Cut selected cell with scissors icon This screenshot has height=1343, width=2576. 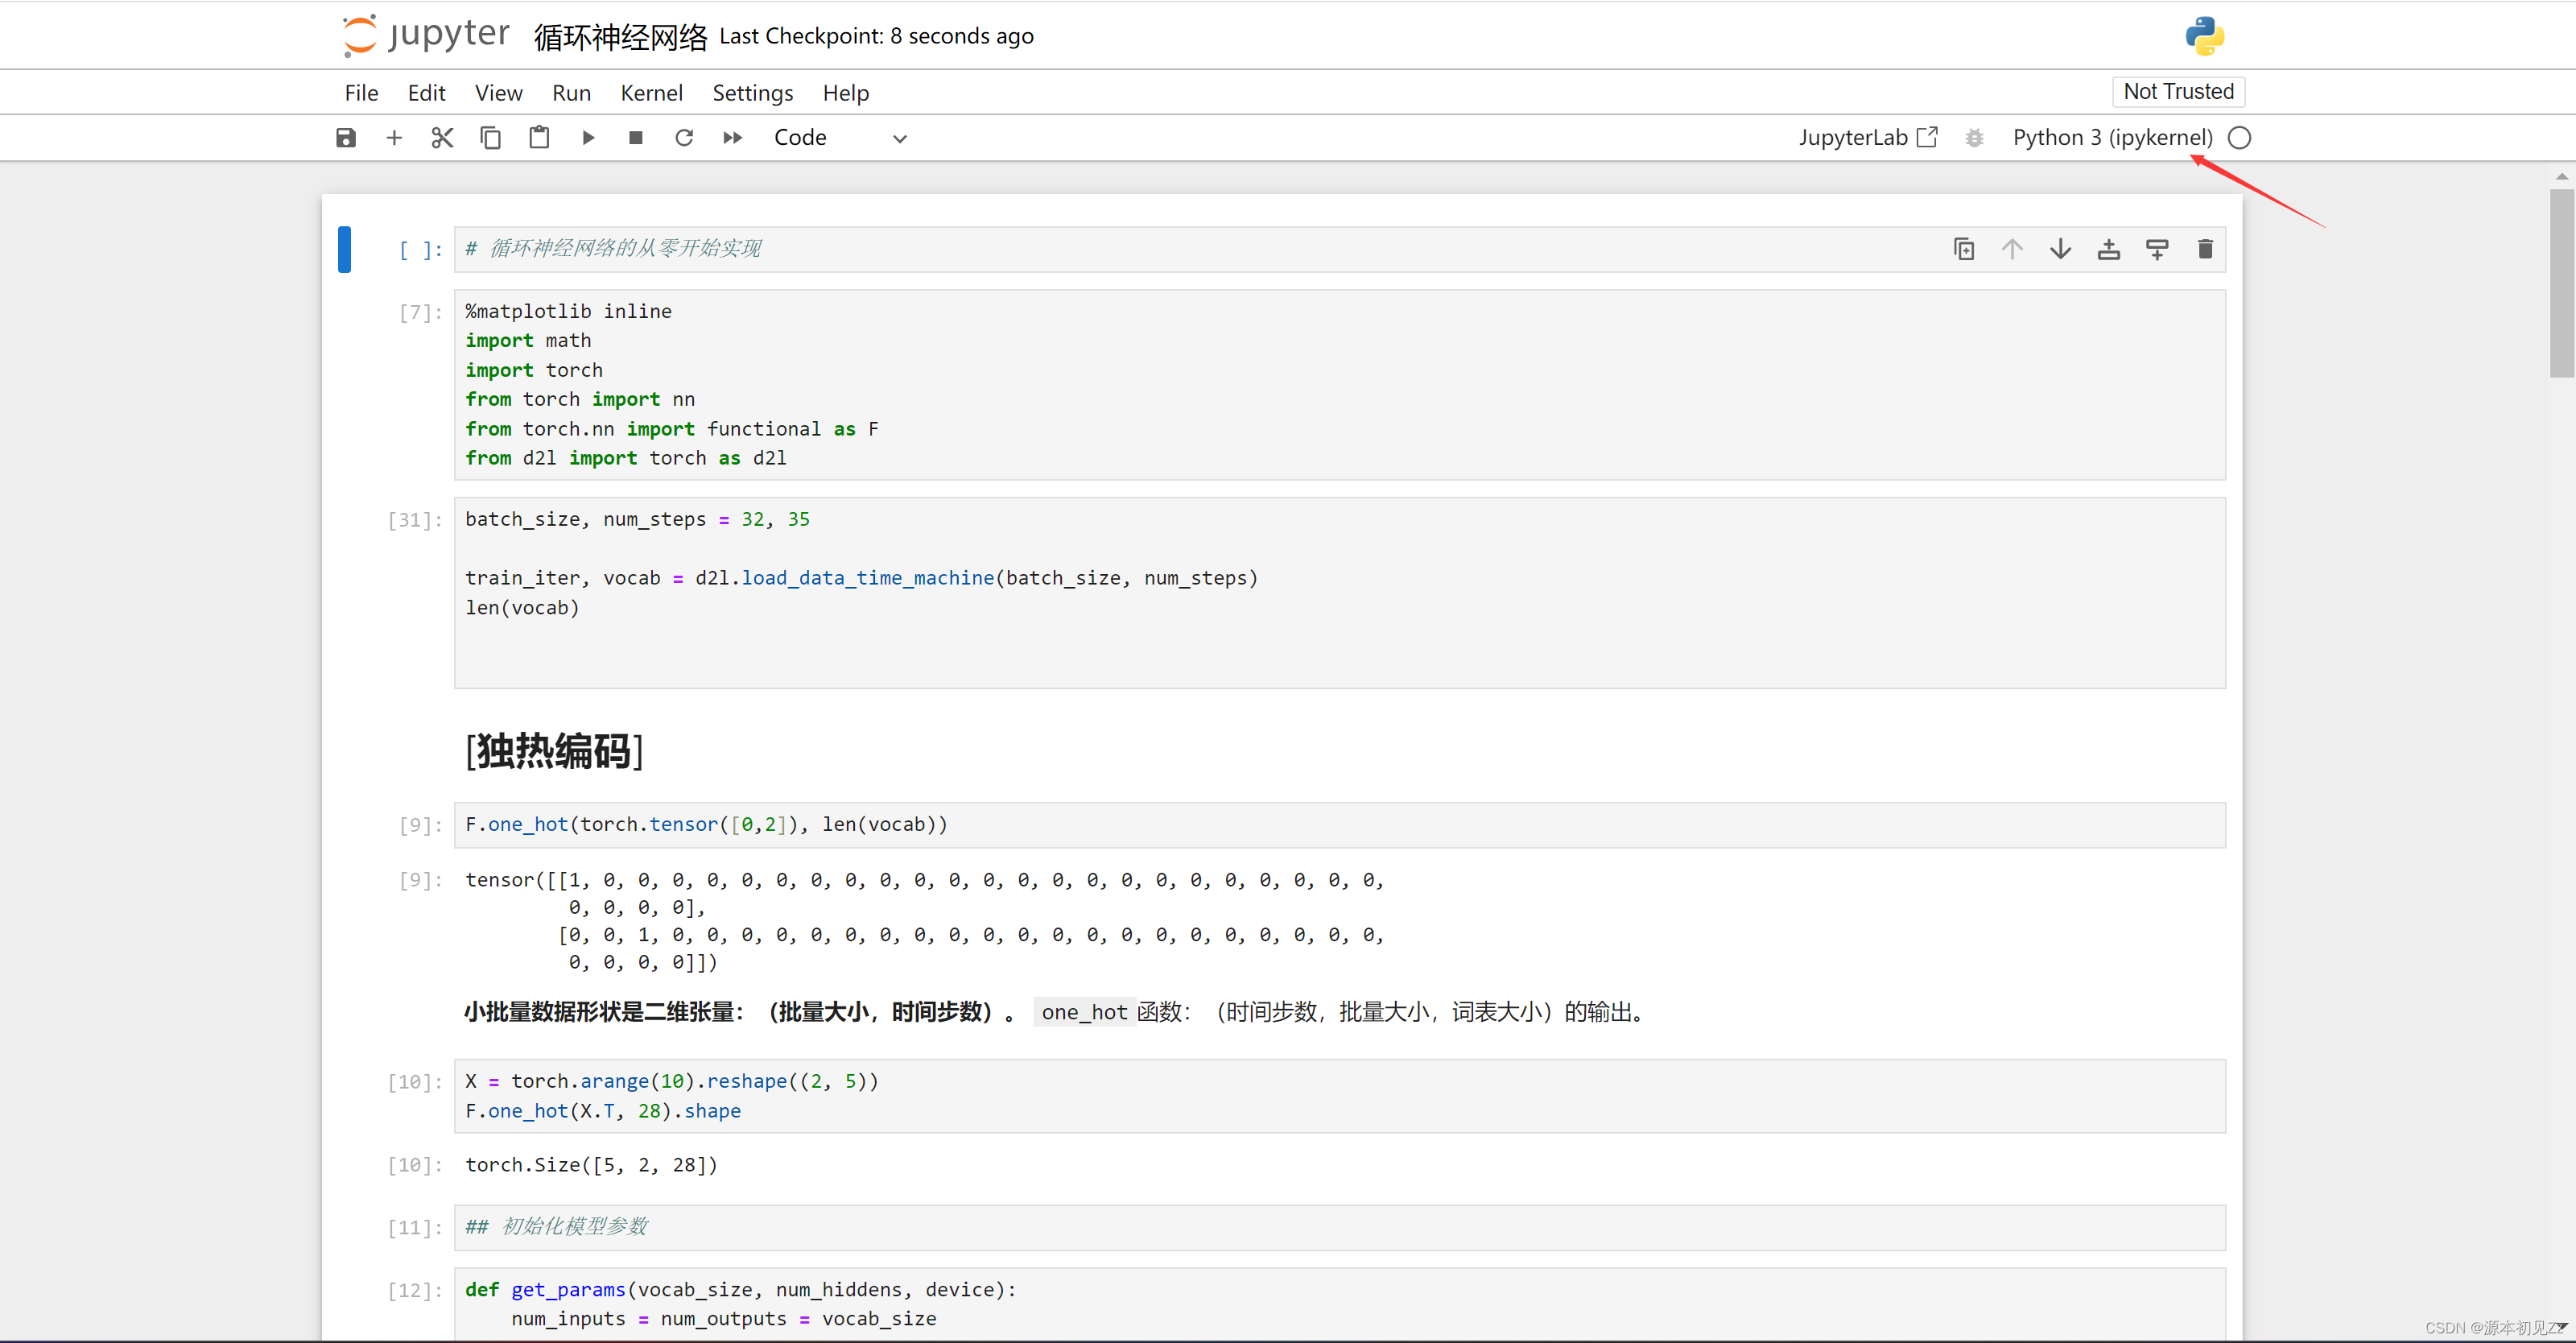[x=442, y=138]
